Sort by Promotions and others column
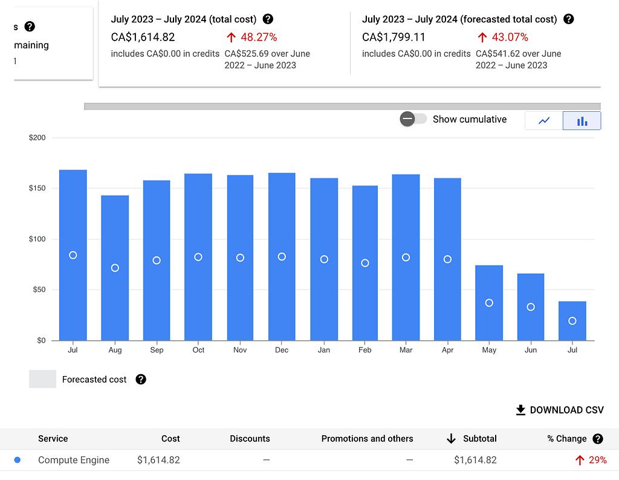619x480 pixels. click(x=367, y=438)
